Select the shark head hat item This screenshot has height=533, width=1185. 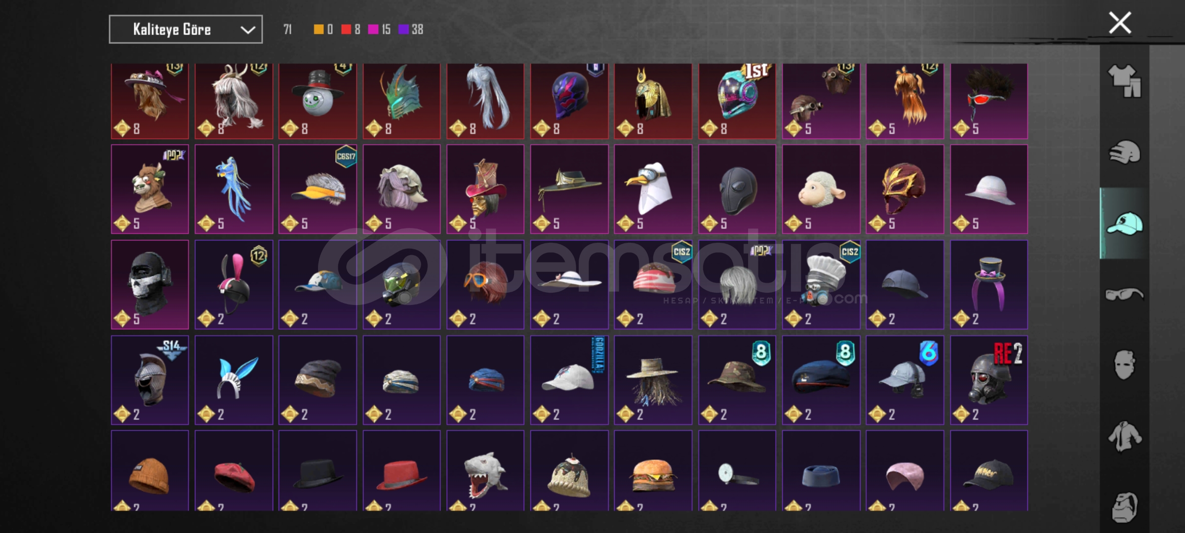pos(485,471)
